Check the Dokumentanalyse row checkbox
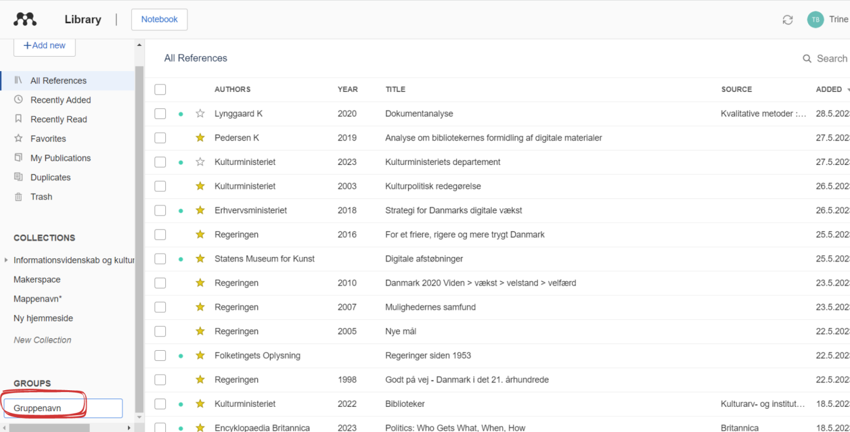 [x=160, y=114]
